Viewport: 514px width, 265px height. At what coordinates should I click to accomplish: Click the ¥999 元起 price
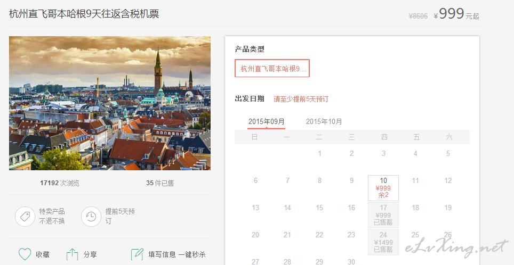click(x=456, y=14)
